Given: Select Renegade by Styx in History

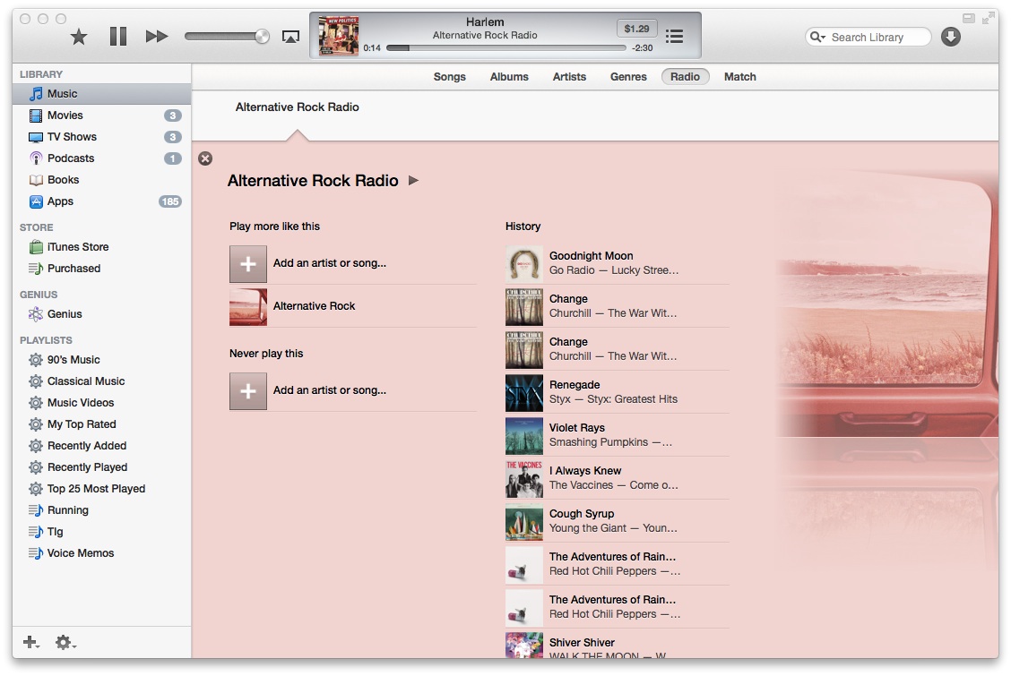Looking at the screenshot, I should [x=613, y=392].
